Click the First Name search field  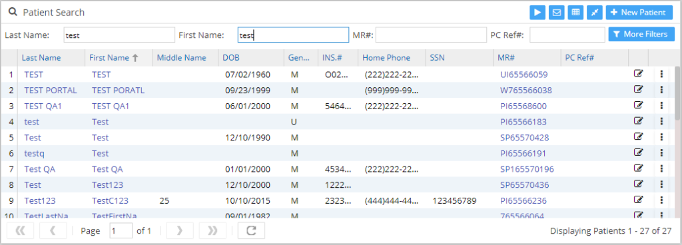point(293,35)
